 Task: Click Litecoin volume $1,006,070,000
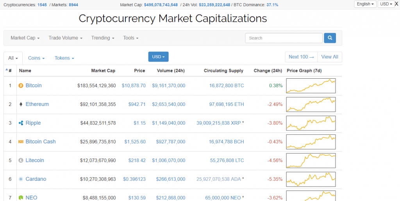(169, 160)
